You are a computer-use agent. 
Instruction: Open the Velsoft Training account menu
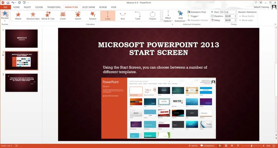(262, 7)
